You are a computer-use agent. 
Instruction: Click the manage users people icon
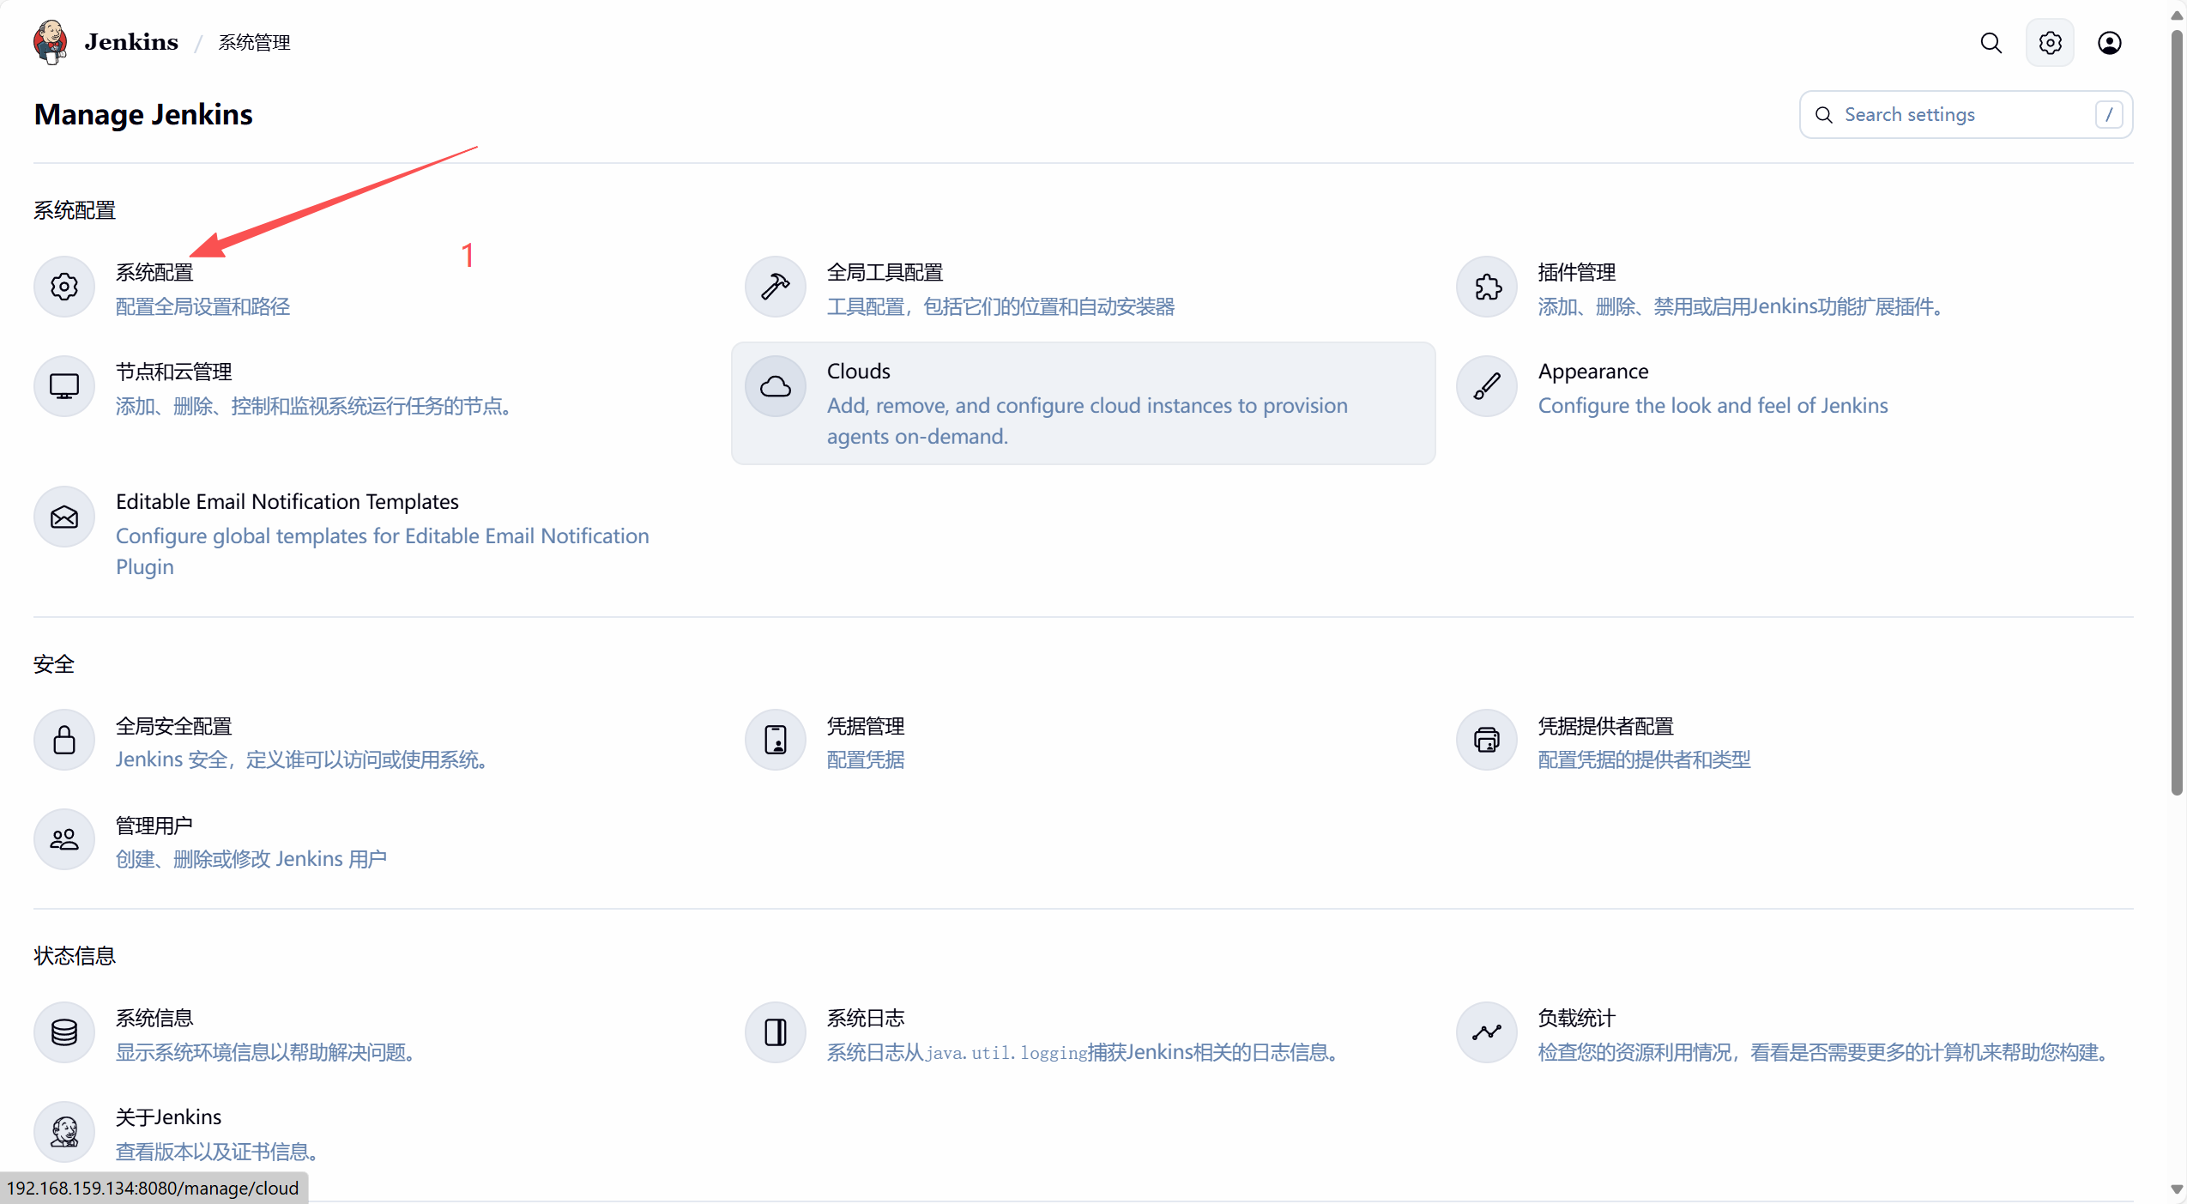tap(64, 839)
